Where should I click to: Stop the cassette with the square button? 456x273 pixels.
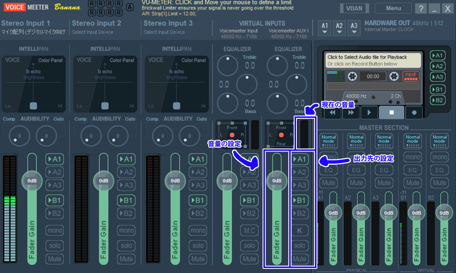pyautogui.click(x=391, y=113)
